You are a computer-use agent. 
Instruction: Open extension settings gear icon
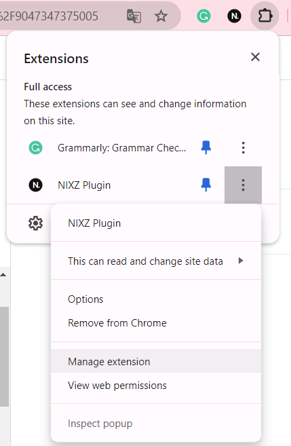coord(35,223)
